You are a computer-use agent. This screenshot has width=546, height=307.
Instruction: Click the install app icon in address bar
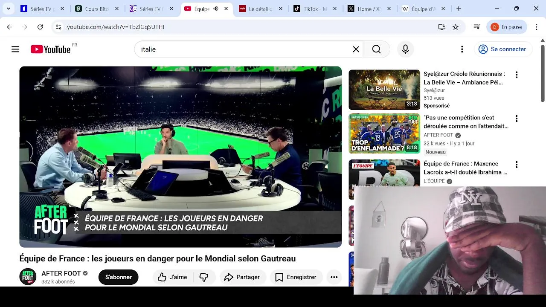point(441,27)
